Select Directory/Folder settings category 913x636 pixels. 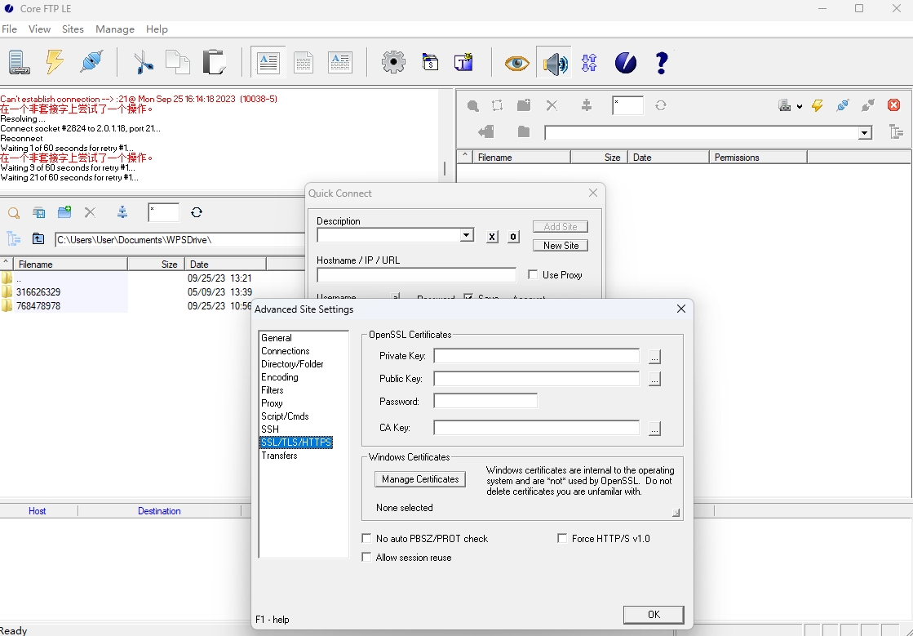[x=292, y=364]
